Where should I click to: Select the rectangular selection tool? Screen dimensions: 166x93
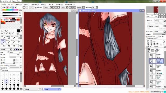(x=2, y=31)
